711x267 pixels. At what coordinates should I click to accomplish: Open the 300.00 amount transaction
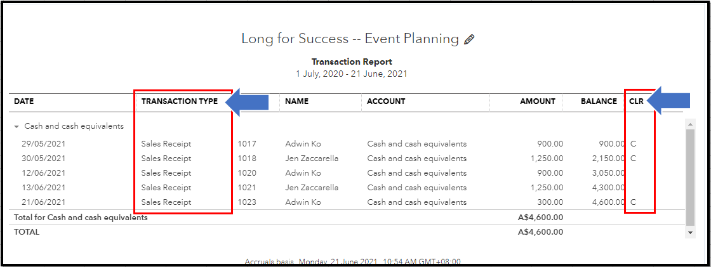(551, 202)
